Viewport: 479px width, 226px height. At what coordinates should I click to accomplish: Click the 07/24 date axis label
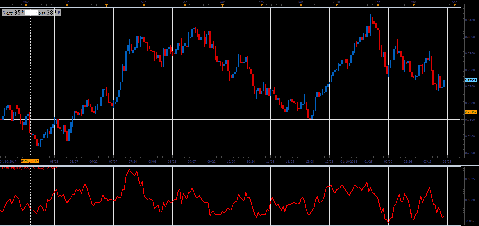pos(133,162)
